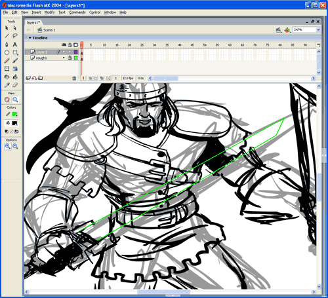Click the Add Motion Guide icon

coord(34,78)
